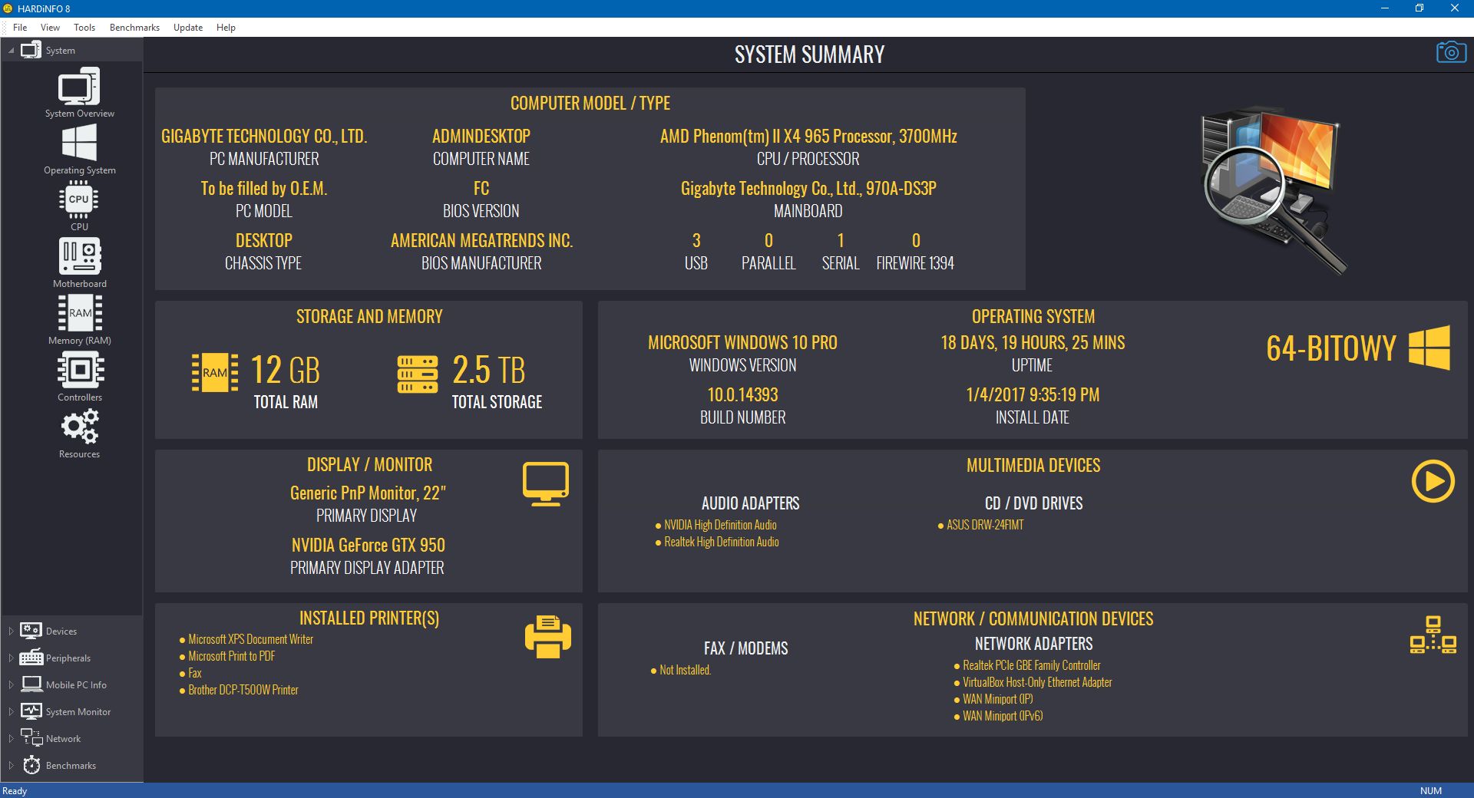Expand the Devices tree section
Image resolution: width=1474 pixels, height=798 pixels.
tap(11, 631)
